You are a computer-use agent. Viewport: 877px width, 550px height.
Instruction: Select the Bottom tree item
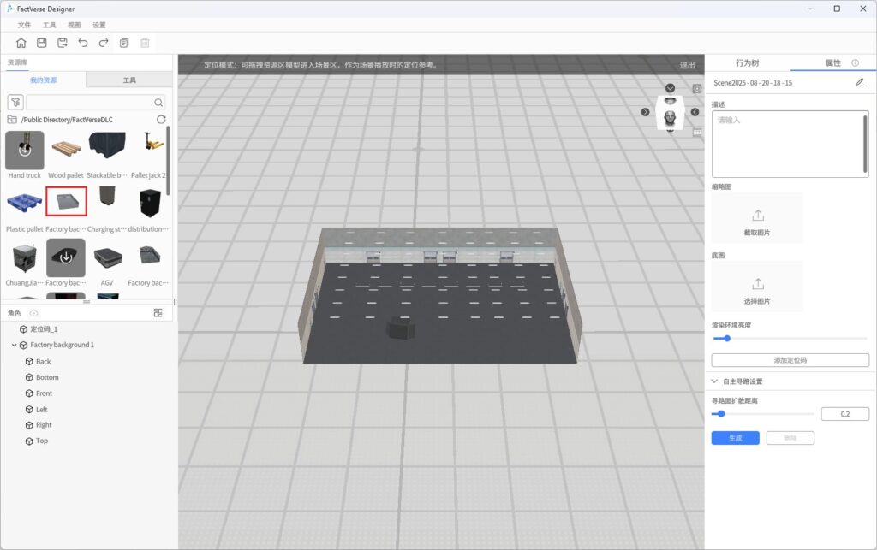47,377
